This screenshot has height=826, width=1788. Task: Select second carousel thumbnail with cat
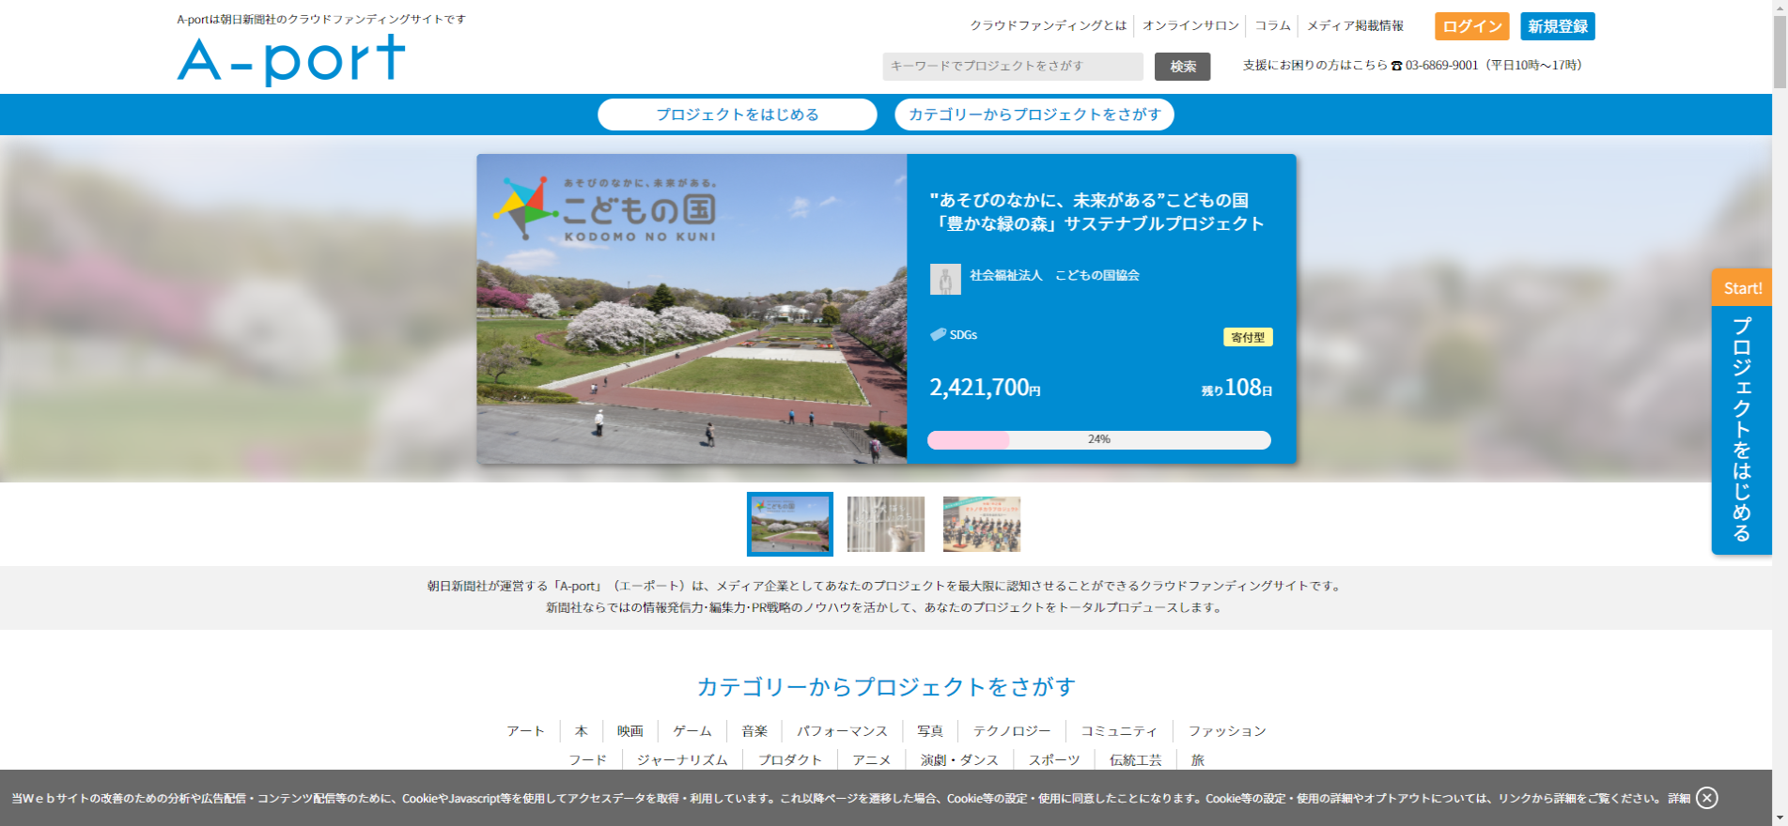click(x=885, y=524)
